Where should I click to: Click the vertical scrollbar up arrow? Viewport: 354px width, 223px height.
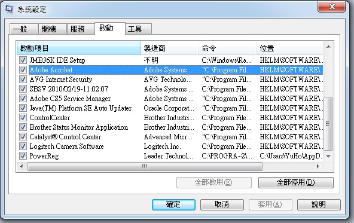coord(328,47)
